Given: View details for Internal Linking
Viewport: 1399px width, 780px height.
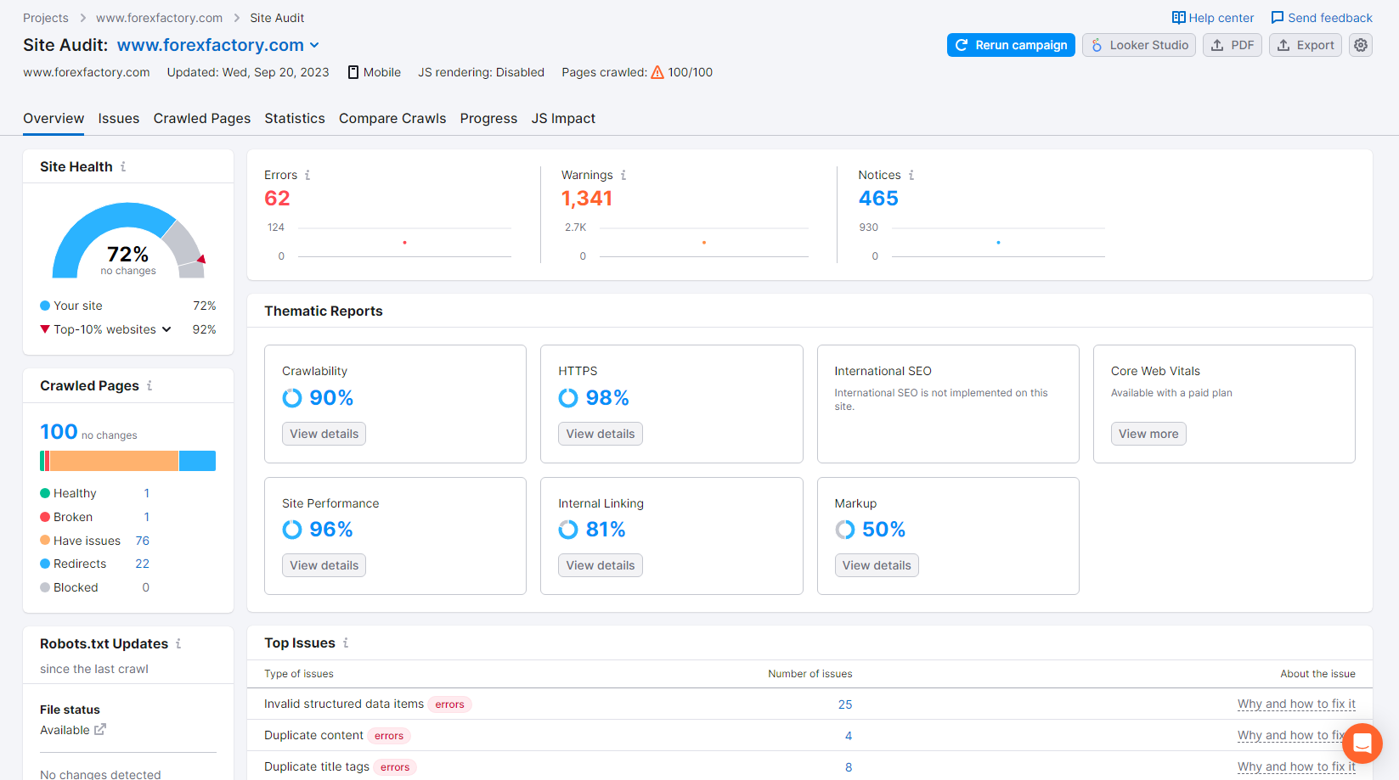Looking at the screenshot, I should pos(601,565).
